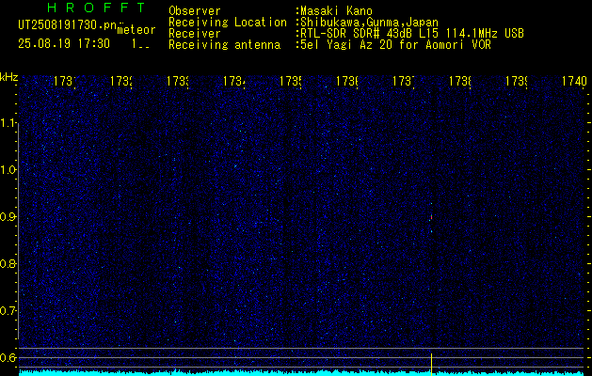This screenshot has width=592, height=376.
Task: Click time axis label 1734
Action: [x=234, y=81]
